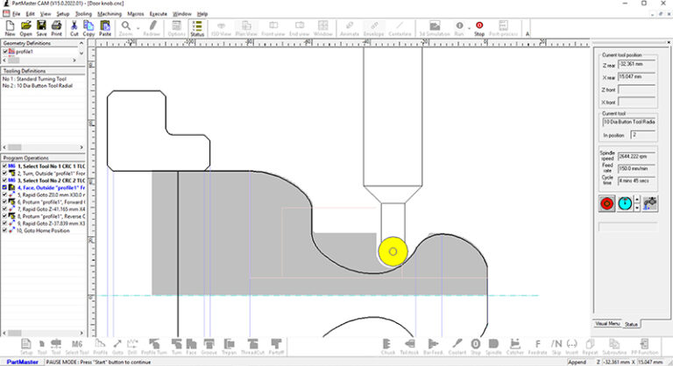Screen dimensions: 673x366
Task: Switch to Plan View
Action: pyautogui.click(x=246, y=28)
